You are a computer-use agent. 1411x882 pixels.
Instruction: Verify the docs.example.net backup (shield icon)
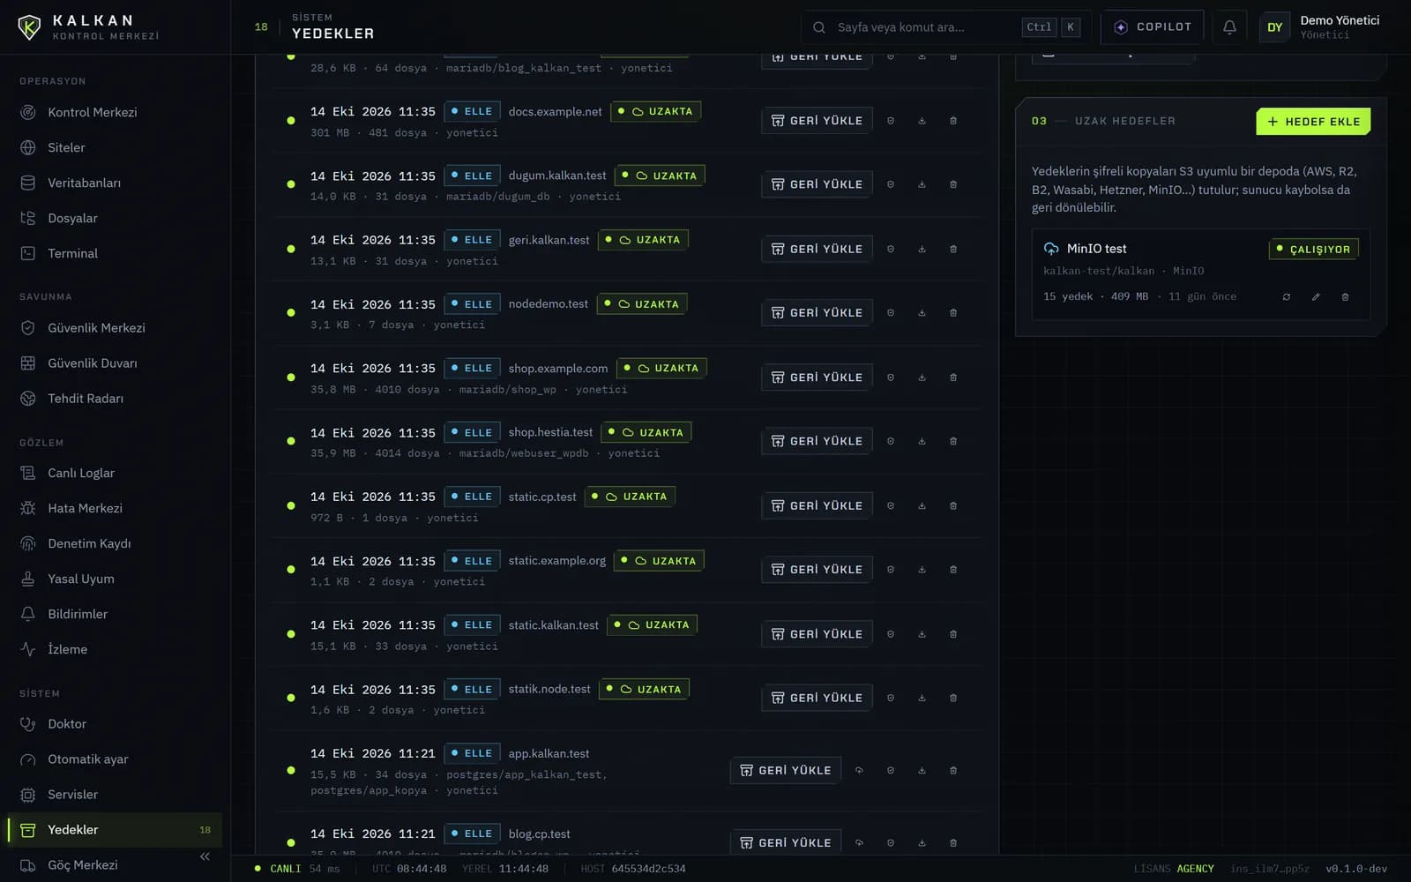(x=891, y=121)
